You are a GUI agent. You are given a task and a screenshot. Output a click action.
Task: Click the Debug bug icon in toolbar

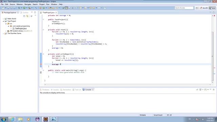[19, 8]
